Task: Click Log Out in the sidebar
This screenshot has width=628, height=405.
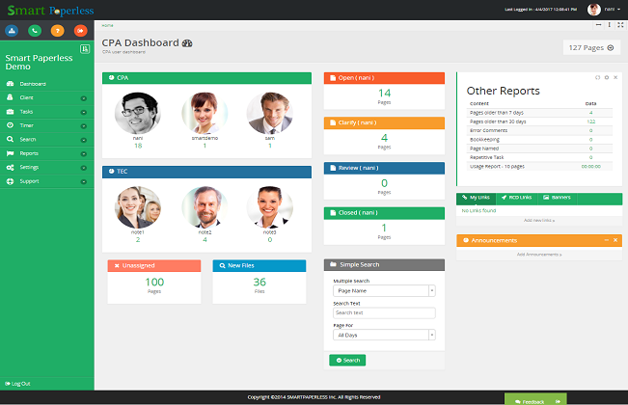Action: click(17, 384)
